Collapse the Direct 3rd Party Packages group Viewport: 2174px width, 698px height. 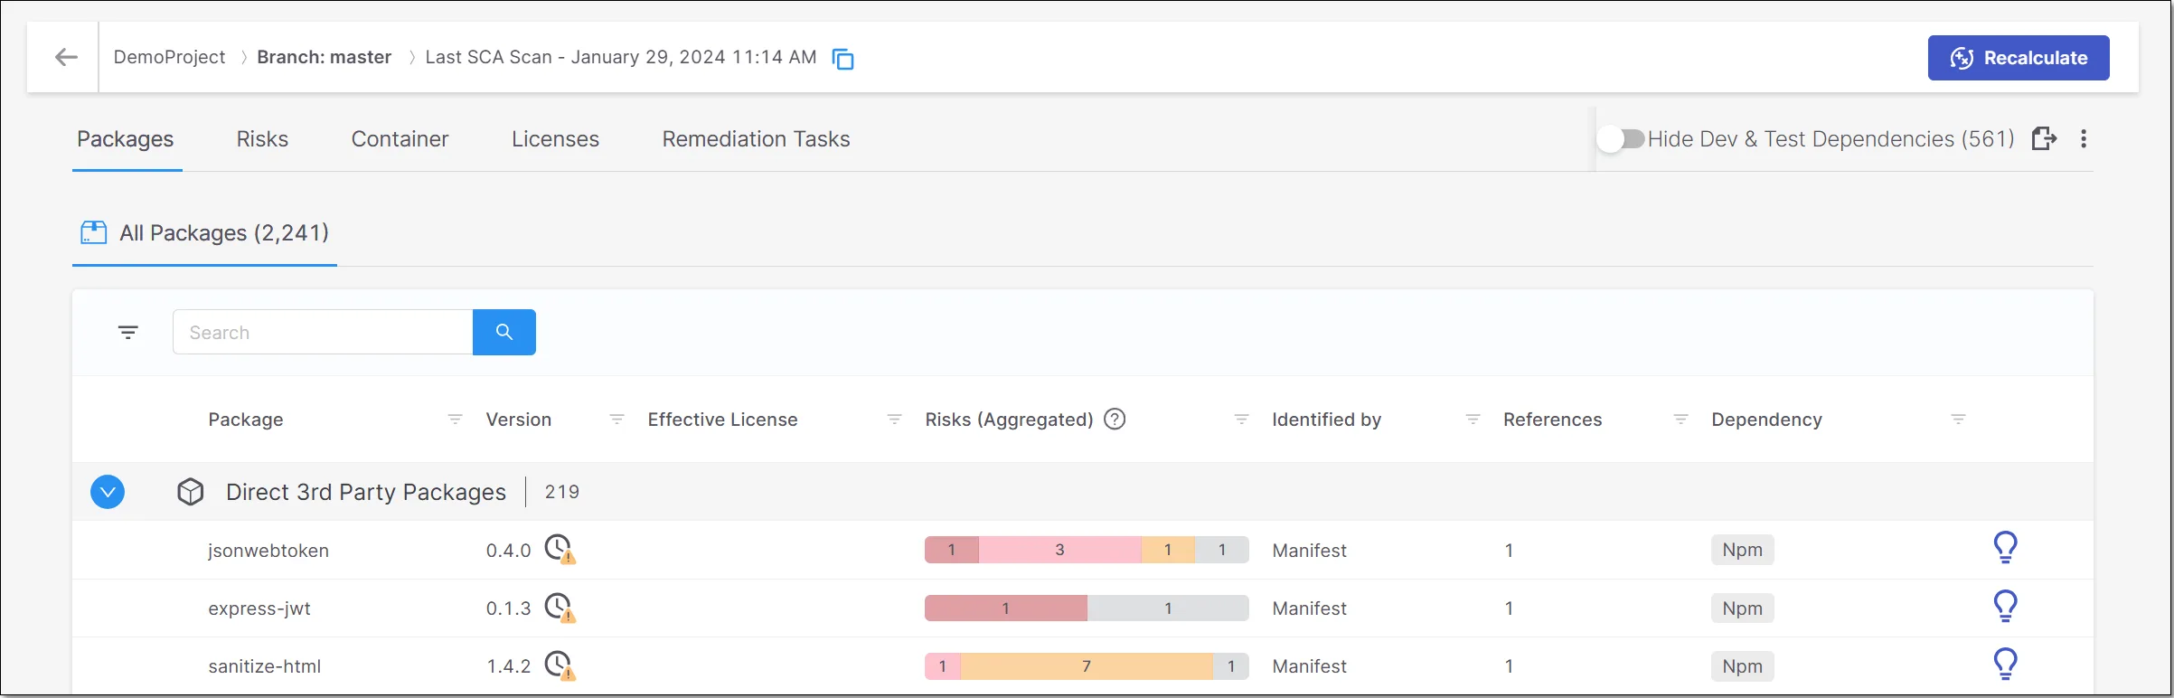(108, 492)
